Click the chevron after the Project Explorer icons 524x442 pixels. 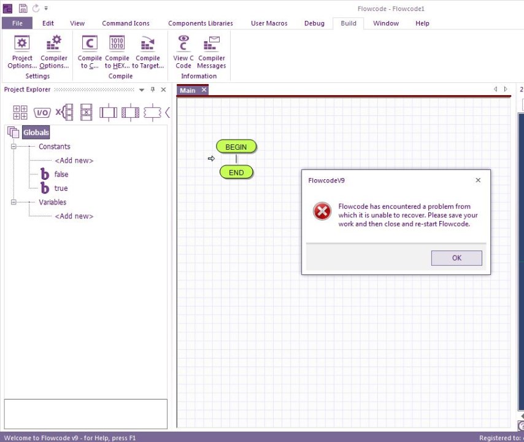(168, 112)
